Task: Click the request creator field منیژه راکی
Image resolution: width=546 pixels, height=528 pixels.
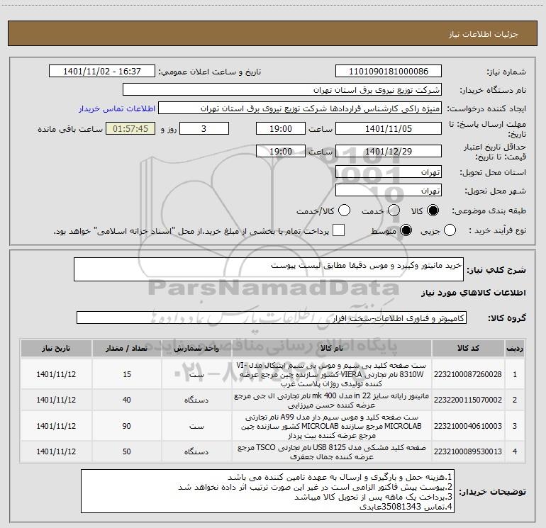Action: click(x=300, y=108)
